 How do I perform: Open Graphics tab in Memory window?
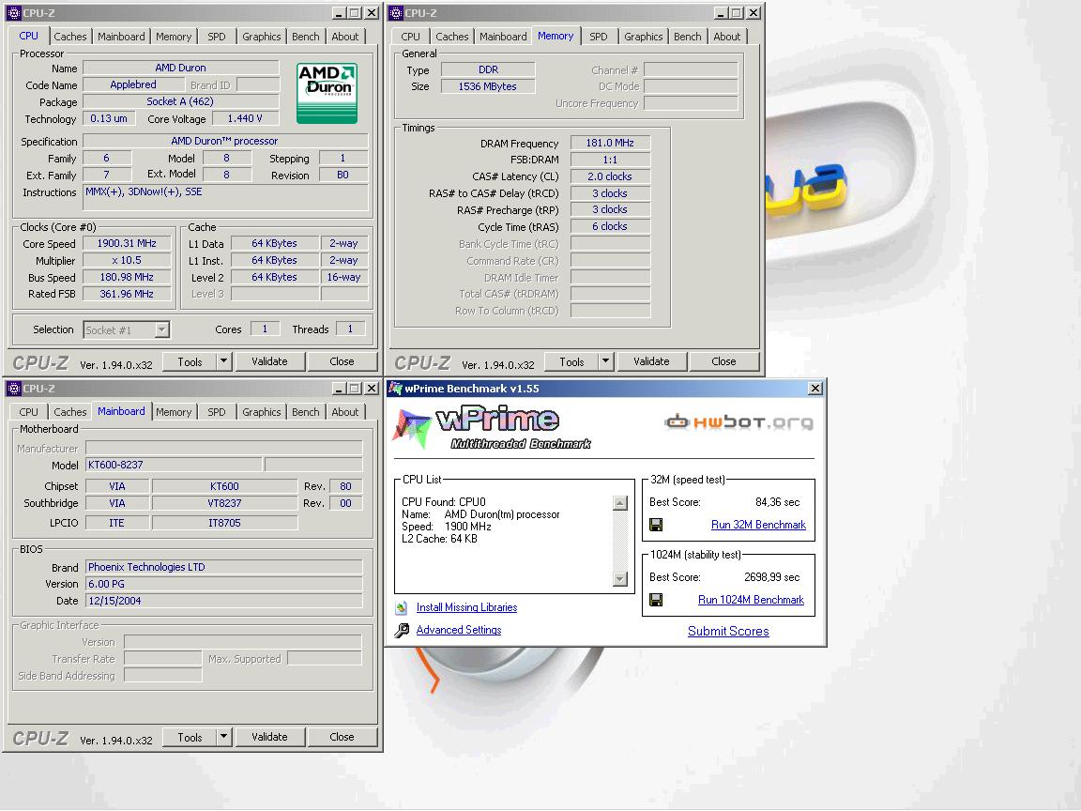click(x=643, y=37)
